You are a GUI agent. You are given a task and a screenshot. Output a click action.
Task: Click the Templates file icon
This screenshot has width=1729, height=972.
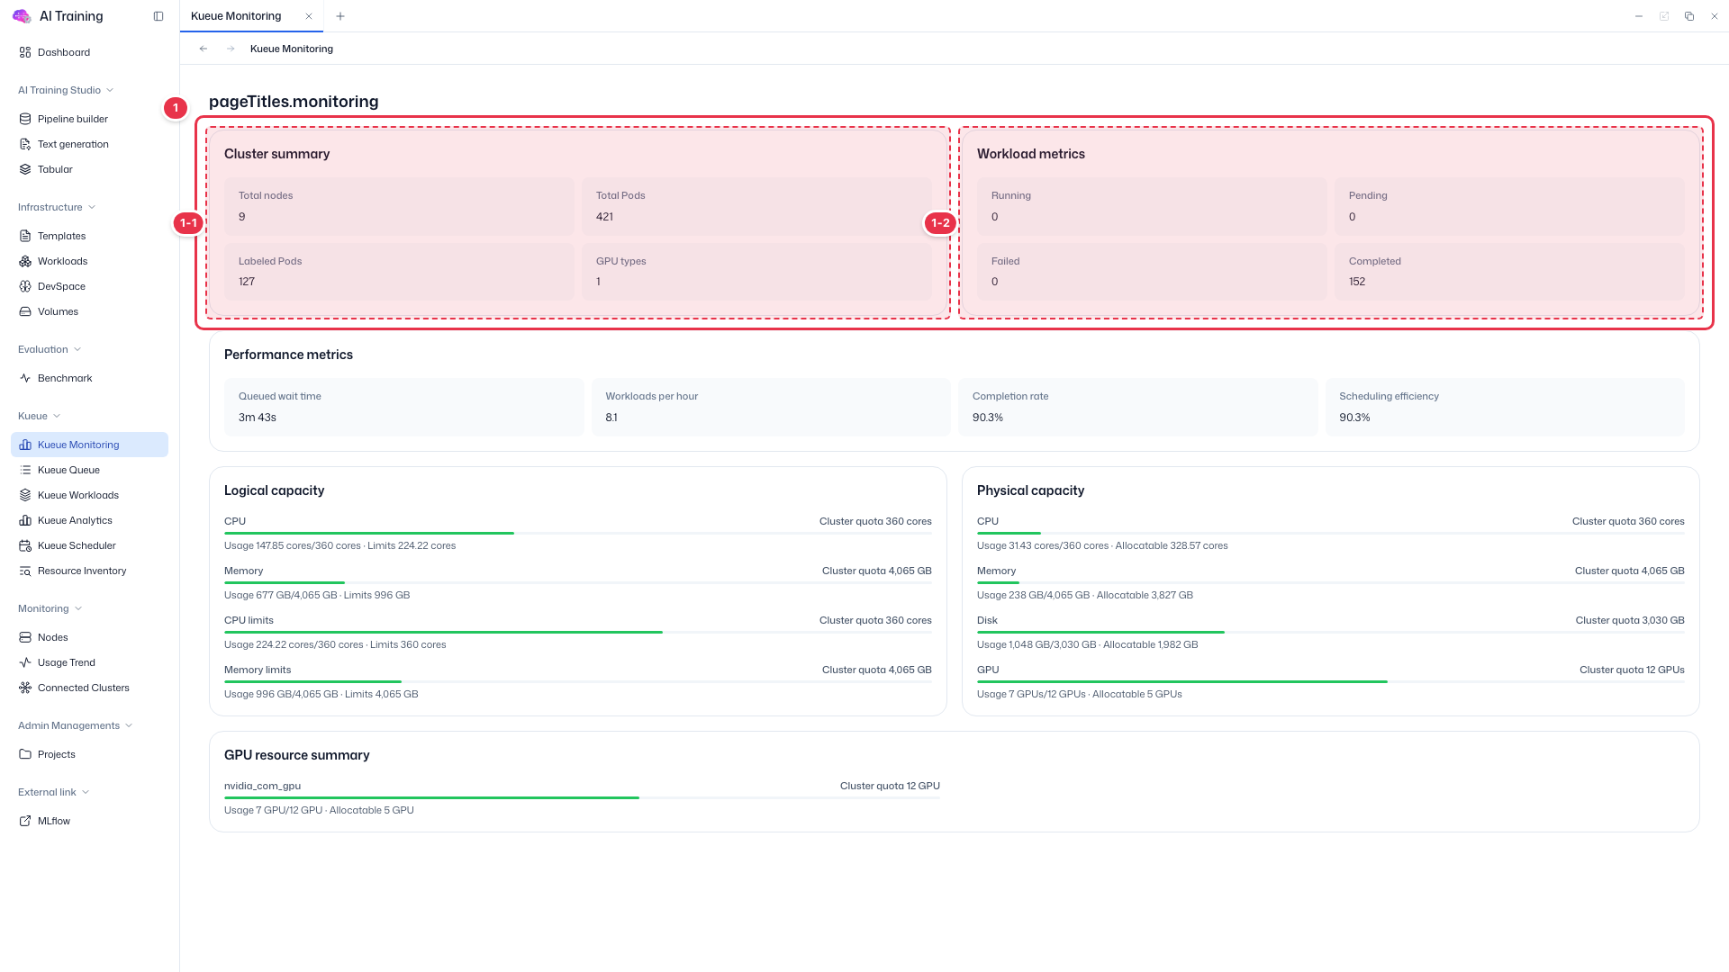click(25, 236)
